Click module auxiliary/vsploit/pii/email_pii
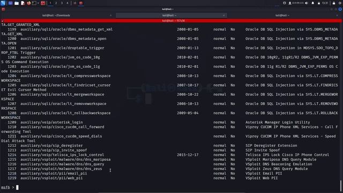The width and height of the screenshot is (343, 193). point(54,173)
